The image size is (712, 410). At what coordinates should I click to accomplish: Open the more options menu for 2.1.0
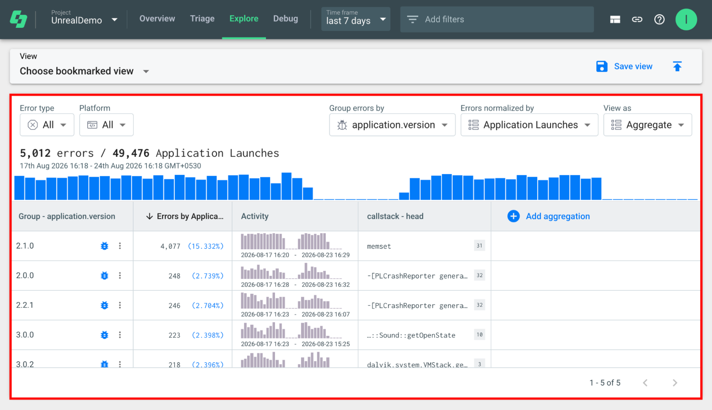120,246
